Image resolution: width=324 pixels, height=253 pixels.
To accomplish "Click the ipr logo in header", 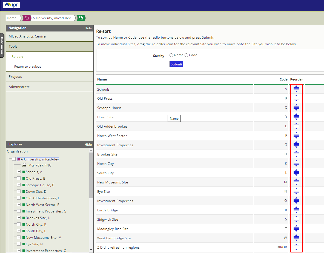I will click(12, 5).
